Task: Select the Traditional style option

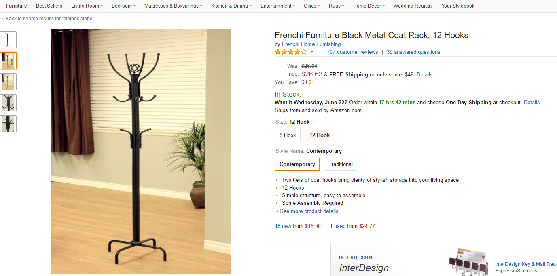Action: 341,164
